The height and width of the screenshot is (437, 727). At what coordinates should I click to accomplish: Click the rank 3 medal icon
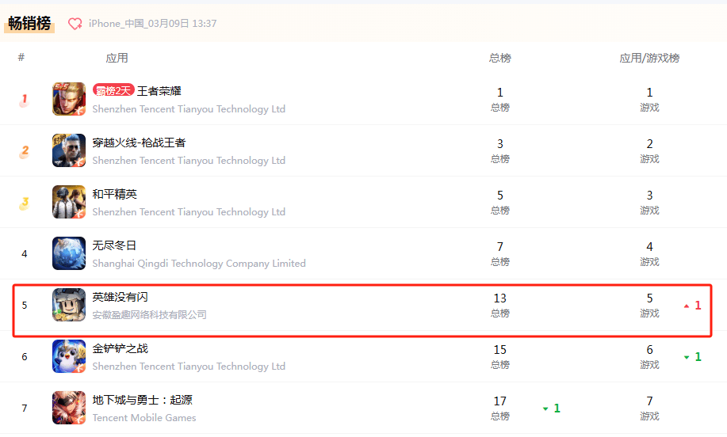click(24, 203)
